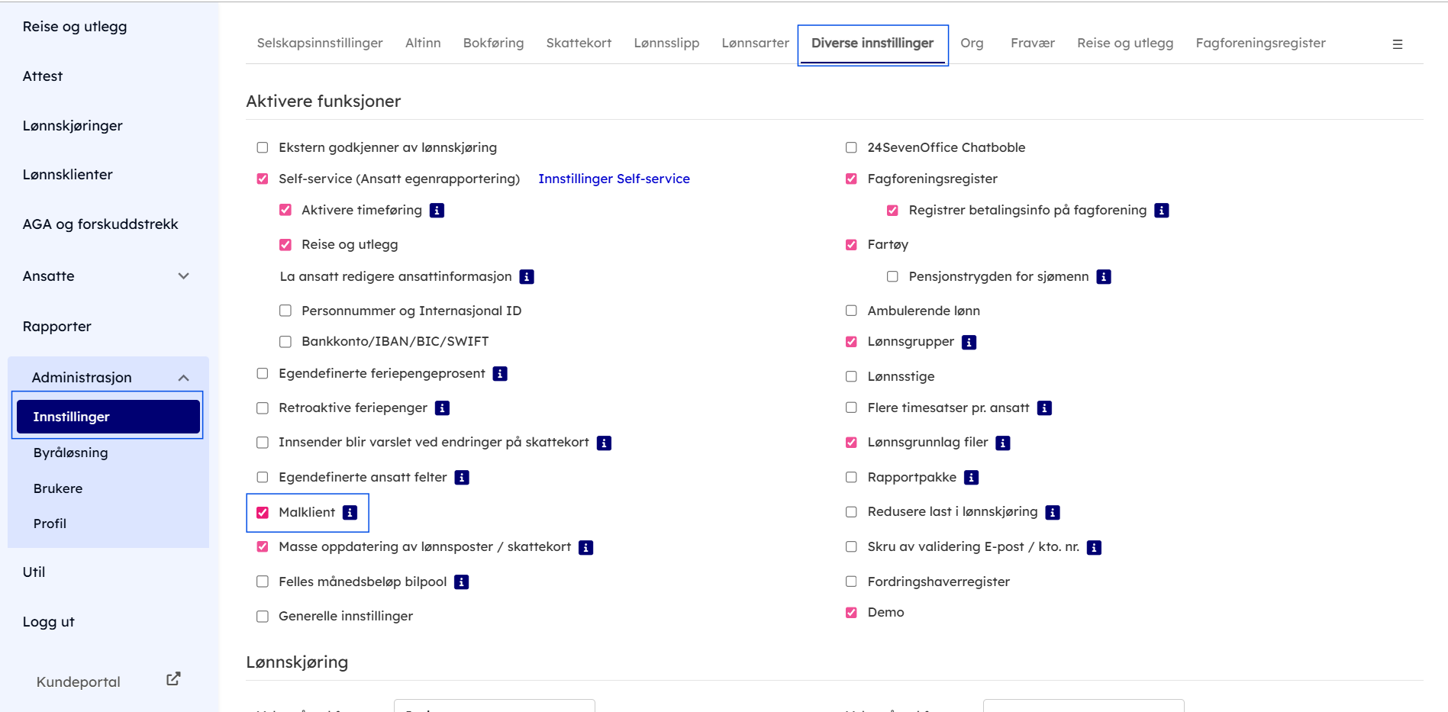Screen dimensions: 1448x712
Task: Switch to the Skattekort tab
Action: click(579, 43)
